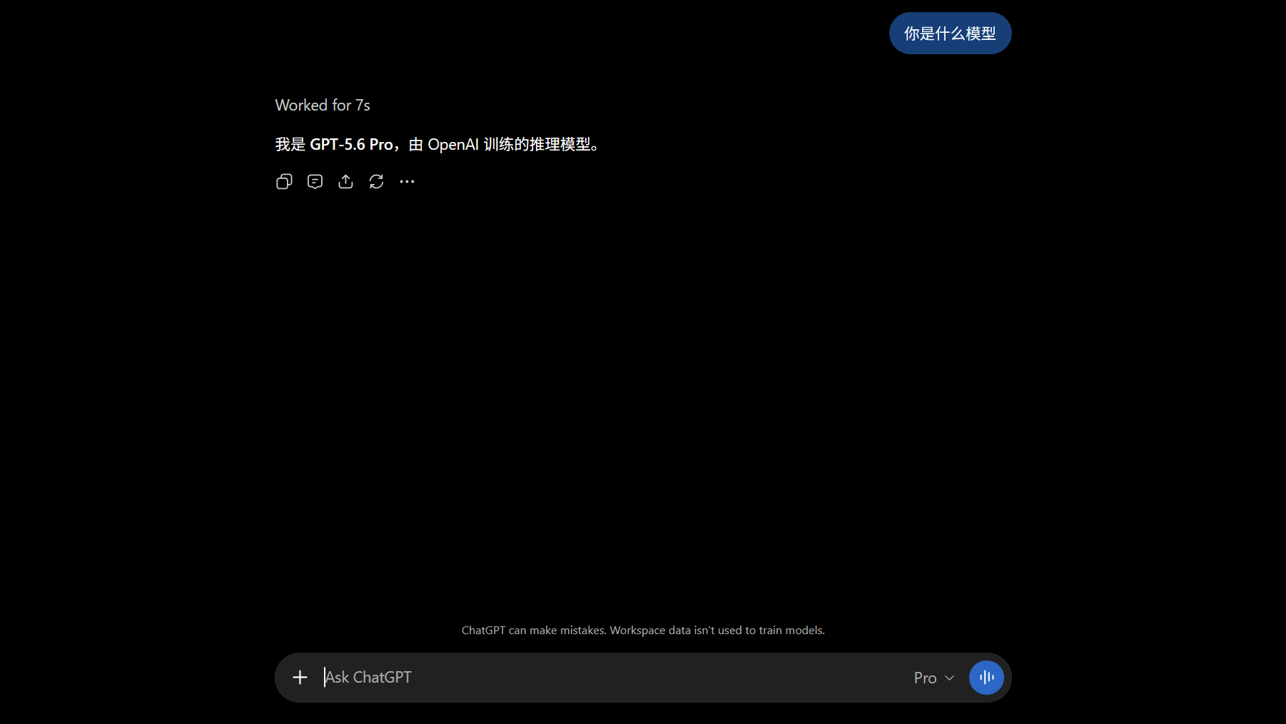Regenerate the response with refresh icon
The width and height of the screenshot is (1286, 724).
[x=376, y=182]
